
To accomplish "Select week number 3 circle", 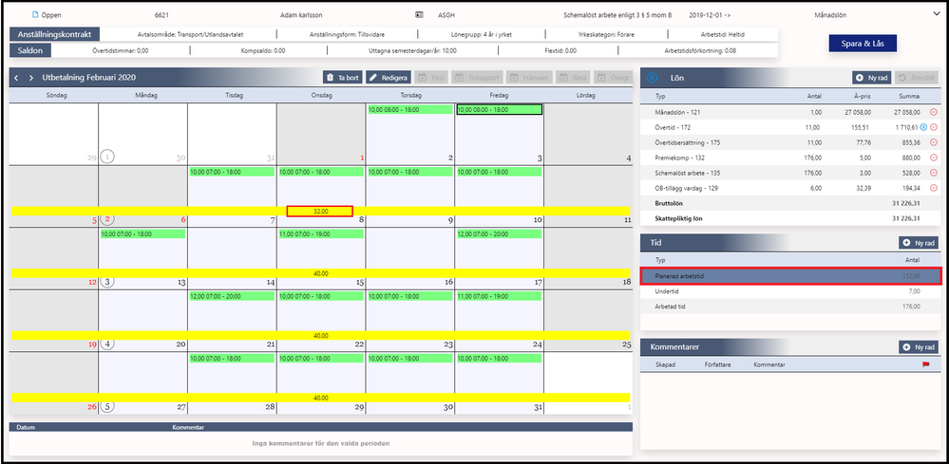I will (106, 282).
